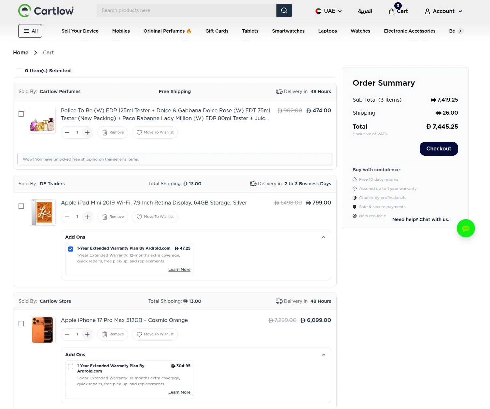Collapse the iPad Add Ons section
Viewport: 490px width, 409px height.
click(x=323, y=237)
